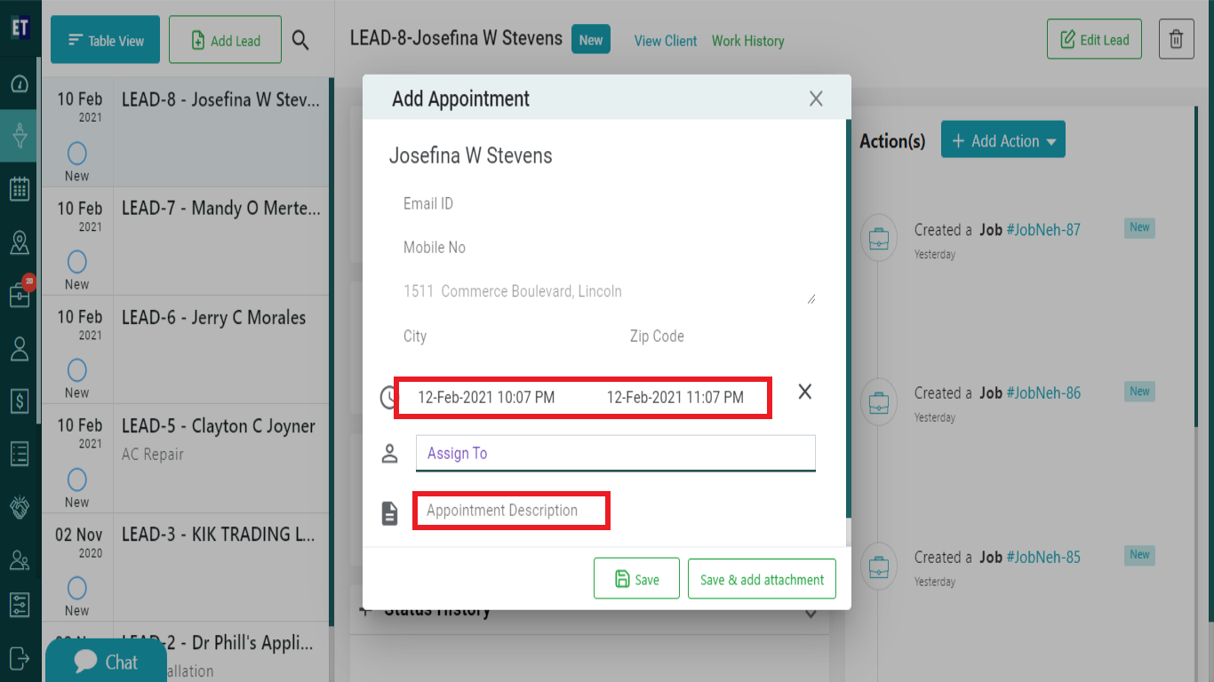Open the #JobNeh-87 link
This screenshot has width=1214, height=682.
tap(1043, 230)
